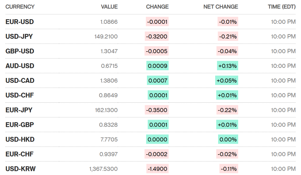301x175 pixels.
Task: Click the TIME (EDT) column header
Action: pos(282,7)
